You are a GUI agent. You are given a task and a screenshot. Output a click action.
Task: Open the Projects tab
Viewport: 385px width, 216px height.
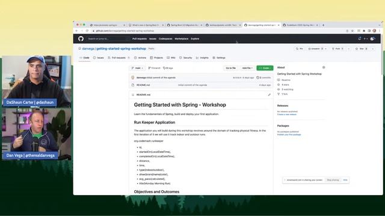click(156, 58)
